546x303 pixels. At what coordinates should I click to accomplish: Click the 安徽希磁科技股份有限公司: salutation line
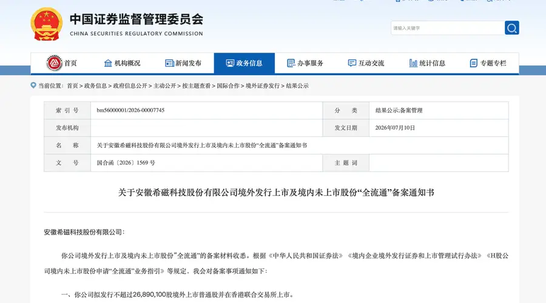[x=84, y=232]
